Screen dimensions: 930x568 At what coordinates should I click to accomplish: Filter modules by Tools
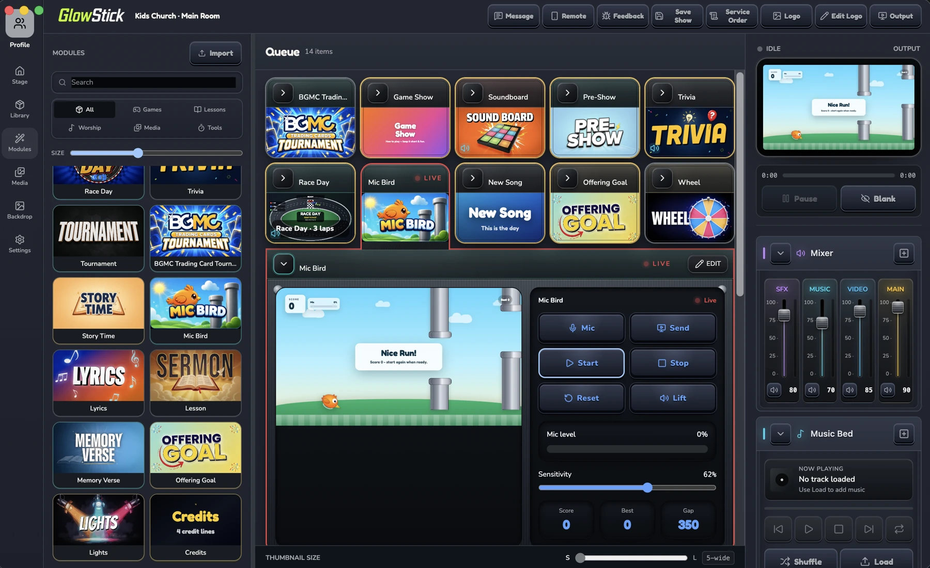[x=209, y=127]
